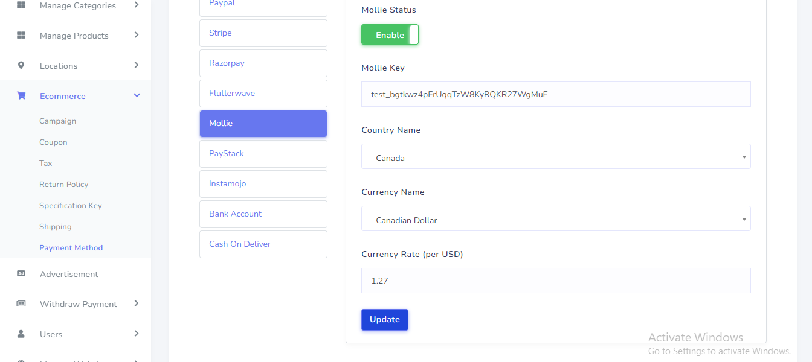The width and height of the screenshot is (812, 362).
Task: Switch to the PayStack payment tab
Action: pos(263,154)
